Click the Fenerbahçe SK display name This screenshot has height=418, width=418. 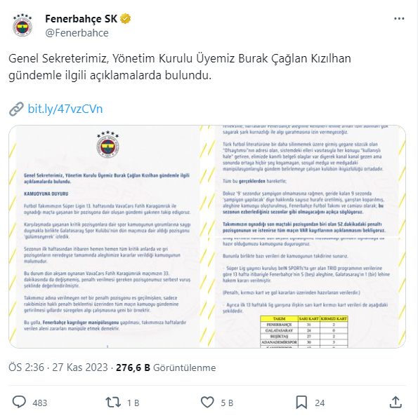point(81,19)
